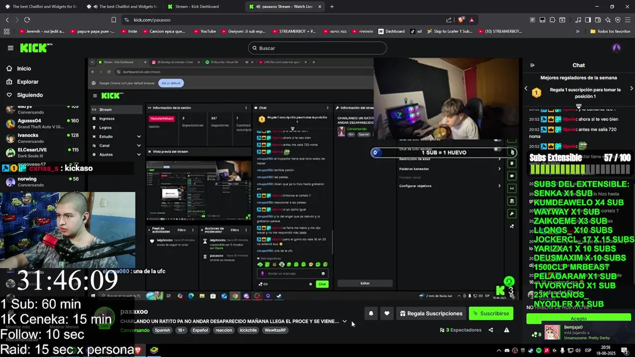Screen dimensions: 635x357
Task: Click the Suscribirse button
Action: [x=491, y=313]
